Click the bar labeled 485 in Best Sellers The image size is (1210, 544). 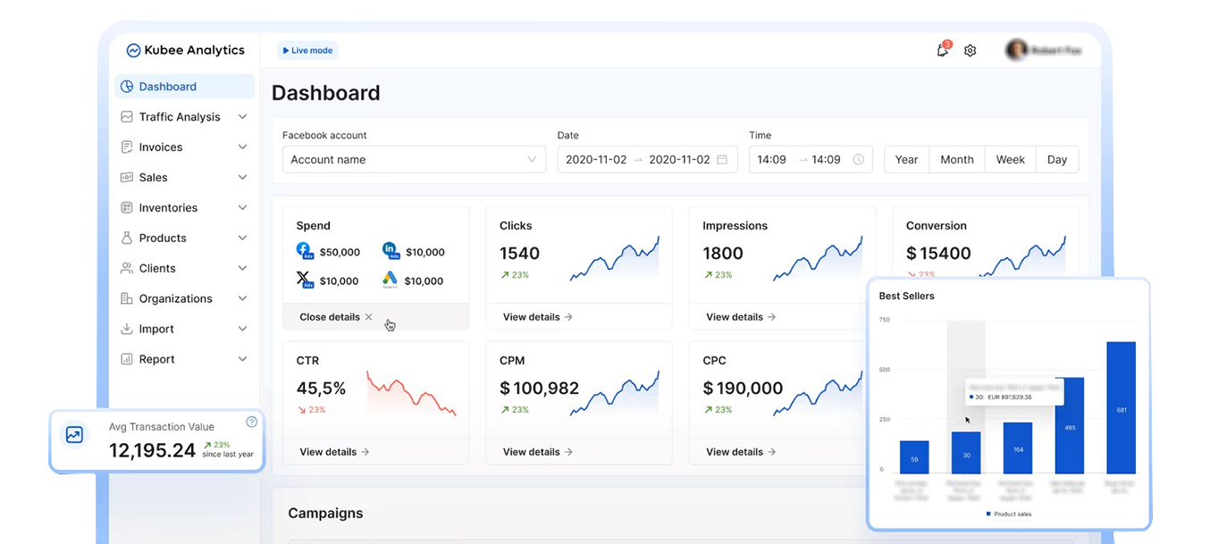pos(1070,426)
